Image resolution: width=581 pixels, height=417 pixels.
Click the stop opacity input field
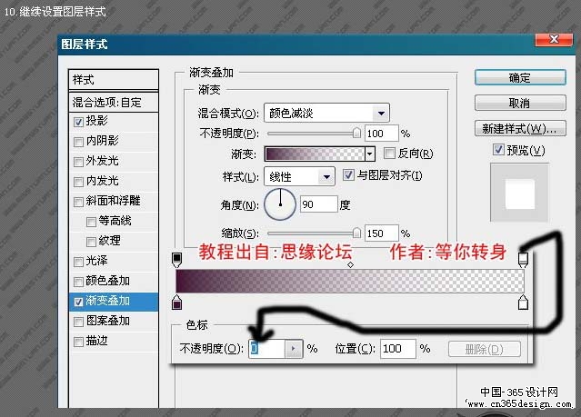click(x=266, y=349)
